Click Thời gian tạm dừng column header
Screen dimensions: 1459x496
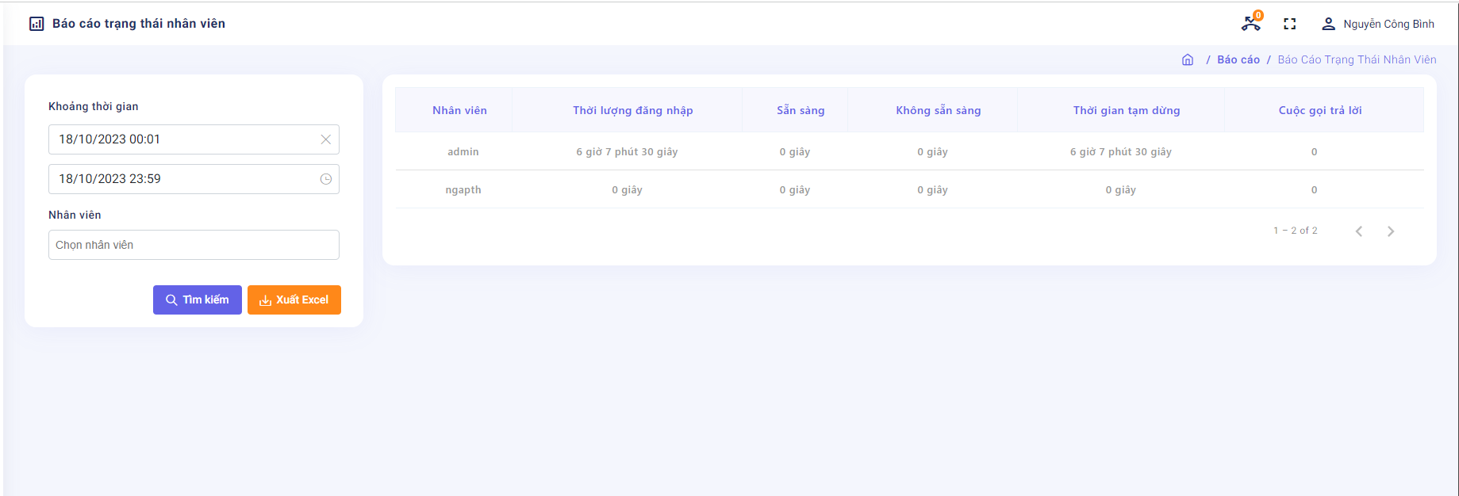tap(1127, 110)
